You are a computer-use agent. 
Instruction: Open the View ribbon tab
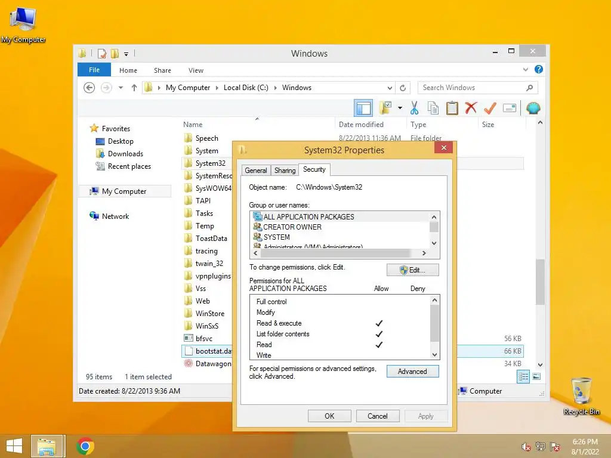tap(196, 70)
